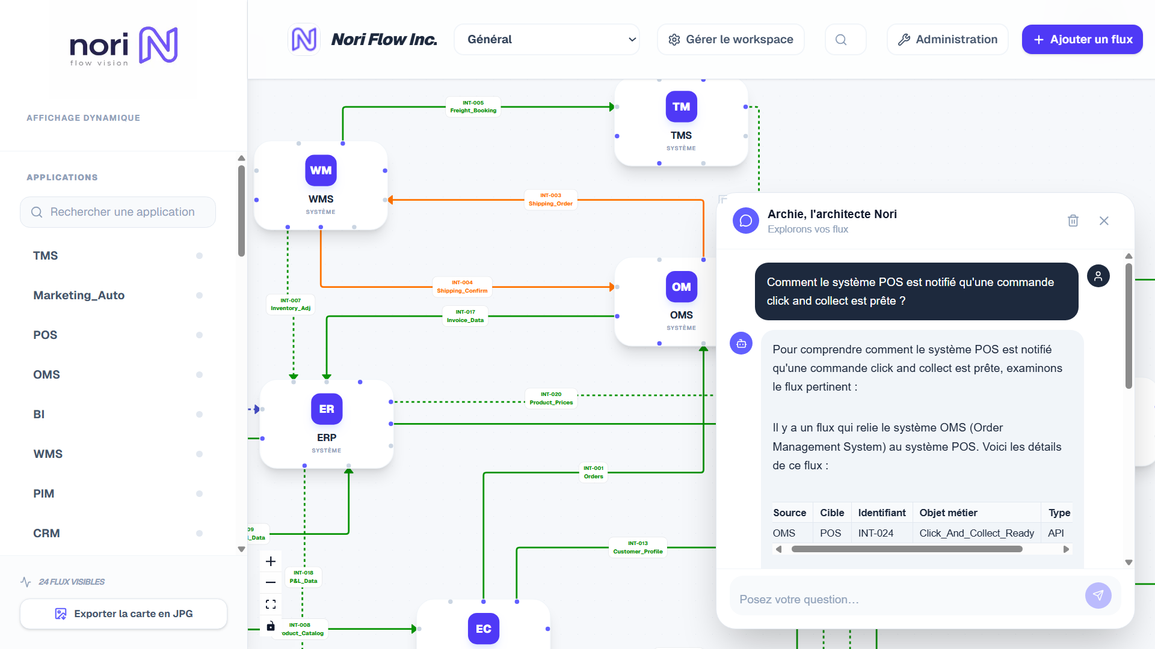The image size is (1155, 649).
Task: Click the INT-005 Freight_Booking flow label
Action: point(473,107)
